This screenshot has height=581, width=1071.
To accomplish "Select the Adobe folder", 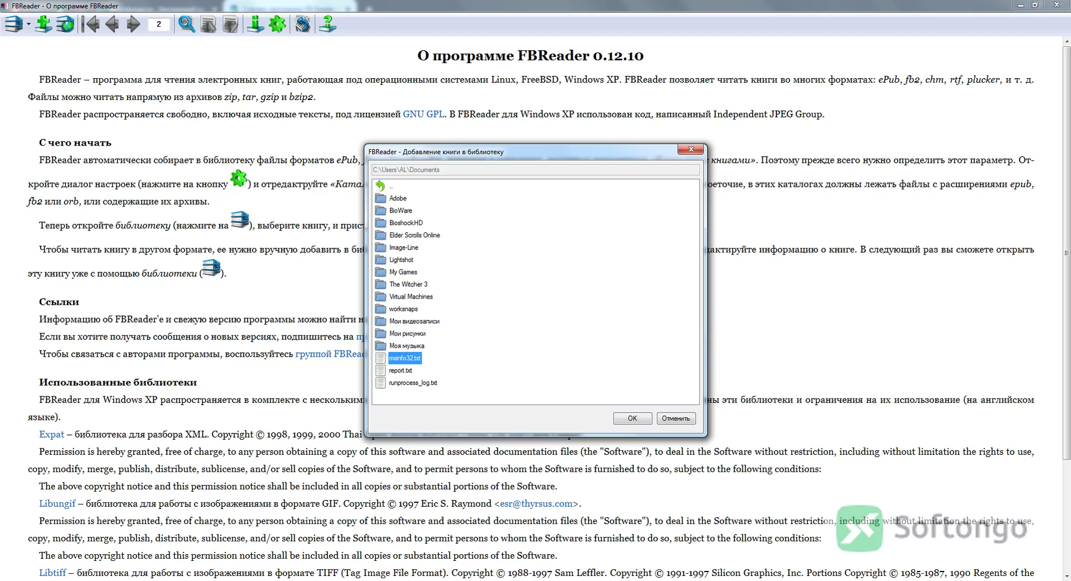I will [398, 198].
